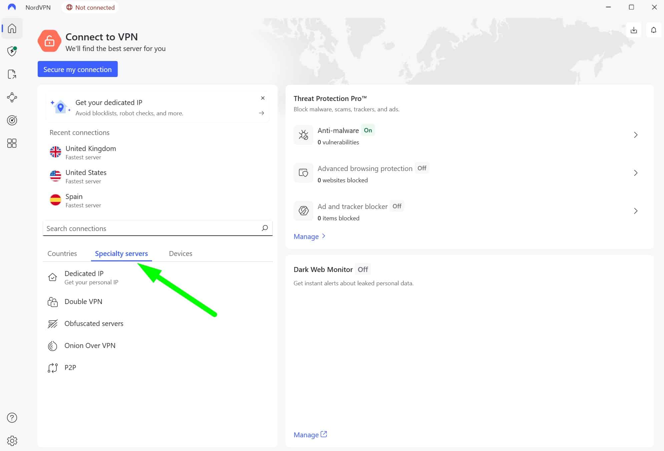This screenshot has width=664, height=451.
Task: Click the Double VPN padlocks icon
Action: tap(53, 302)
